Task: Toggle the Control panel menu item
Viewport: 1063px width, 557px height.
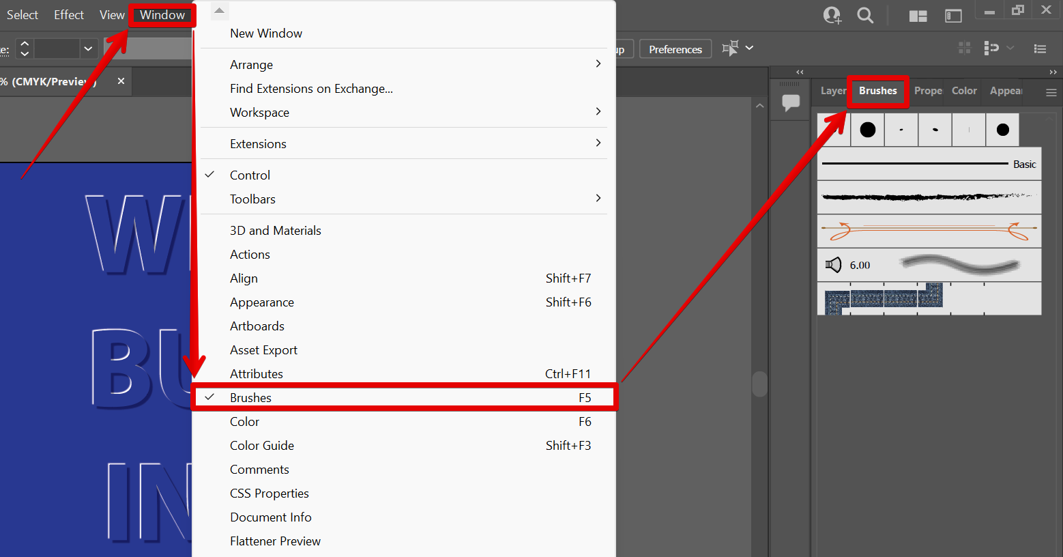Action: click(x=250, y=175)
